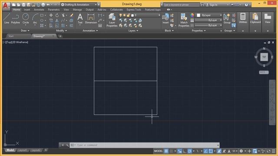Click the add layout plus button

[46, 150]
